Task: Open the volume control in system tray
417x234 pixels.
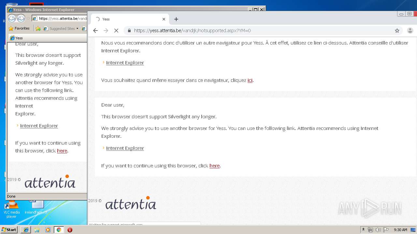Action: tap(378, 230)
